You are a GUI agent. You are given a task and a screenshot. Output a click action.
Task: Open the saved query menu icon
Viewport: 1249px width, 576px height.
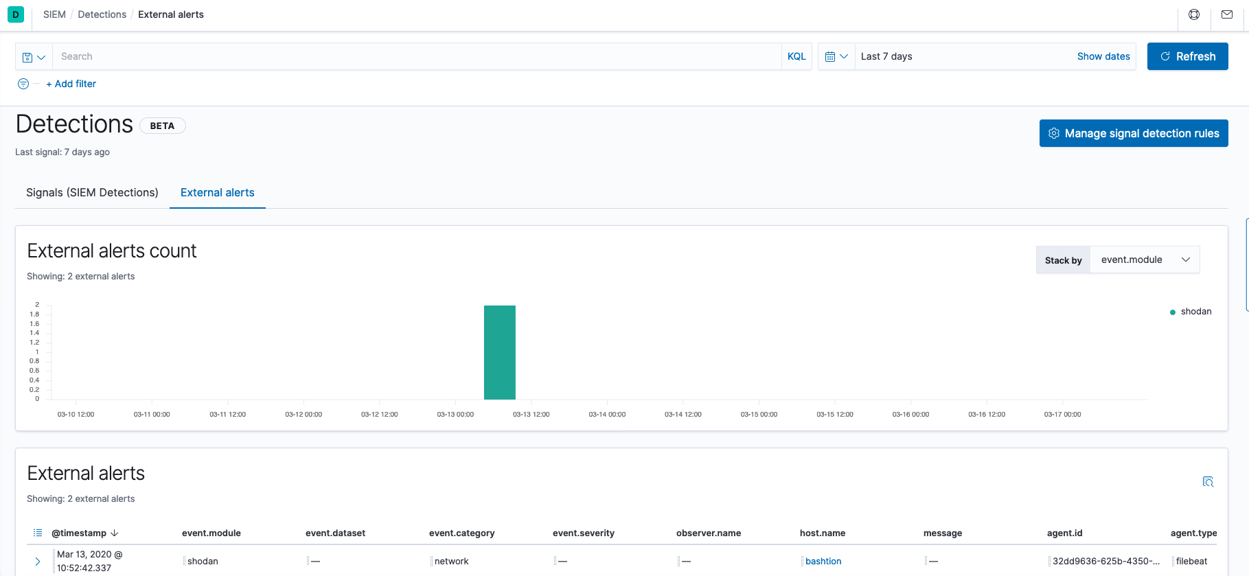pyautogui.click(x=34, y=57)
